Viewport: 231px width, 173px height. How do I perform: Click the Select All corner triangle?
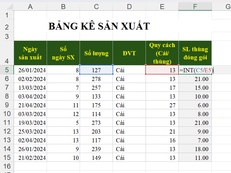[10, 7]
